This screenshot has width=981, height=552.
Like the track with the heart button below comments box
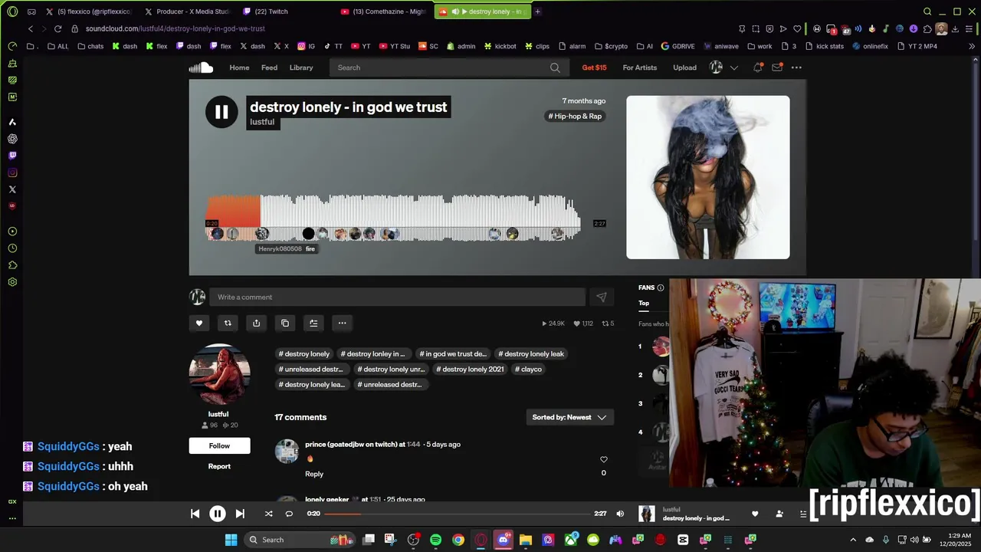coord(199,323)
